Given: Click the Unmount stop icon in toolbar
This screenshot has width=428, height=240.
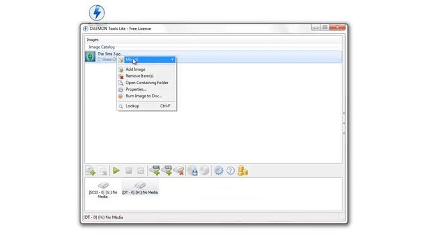Looking at the screenshot, I should (x=128, y=171).
